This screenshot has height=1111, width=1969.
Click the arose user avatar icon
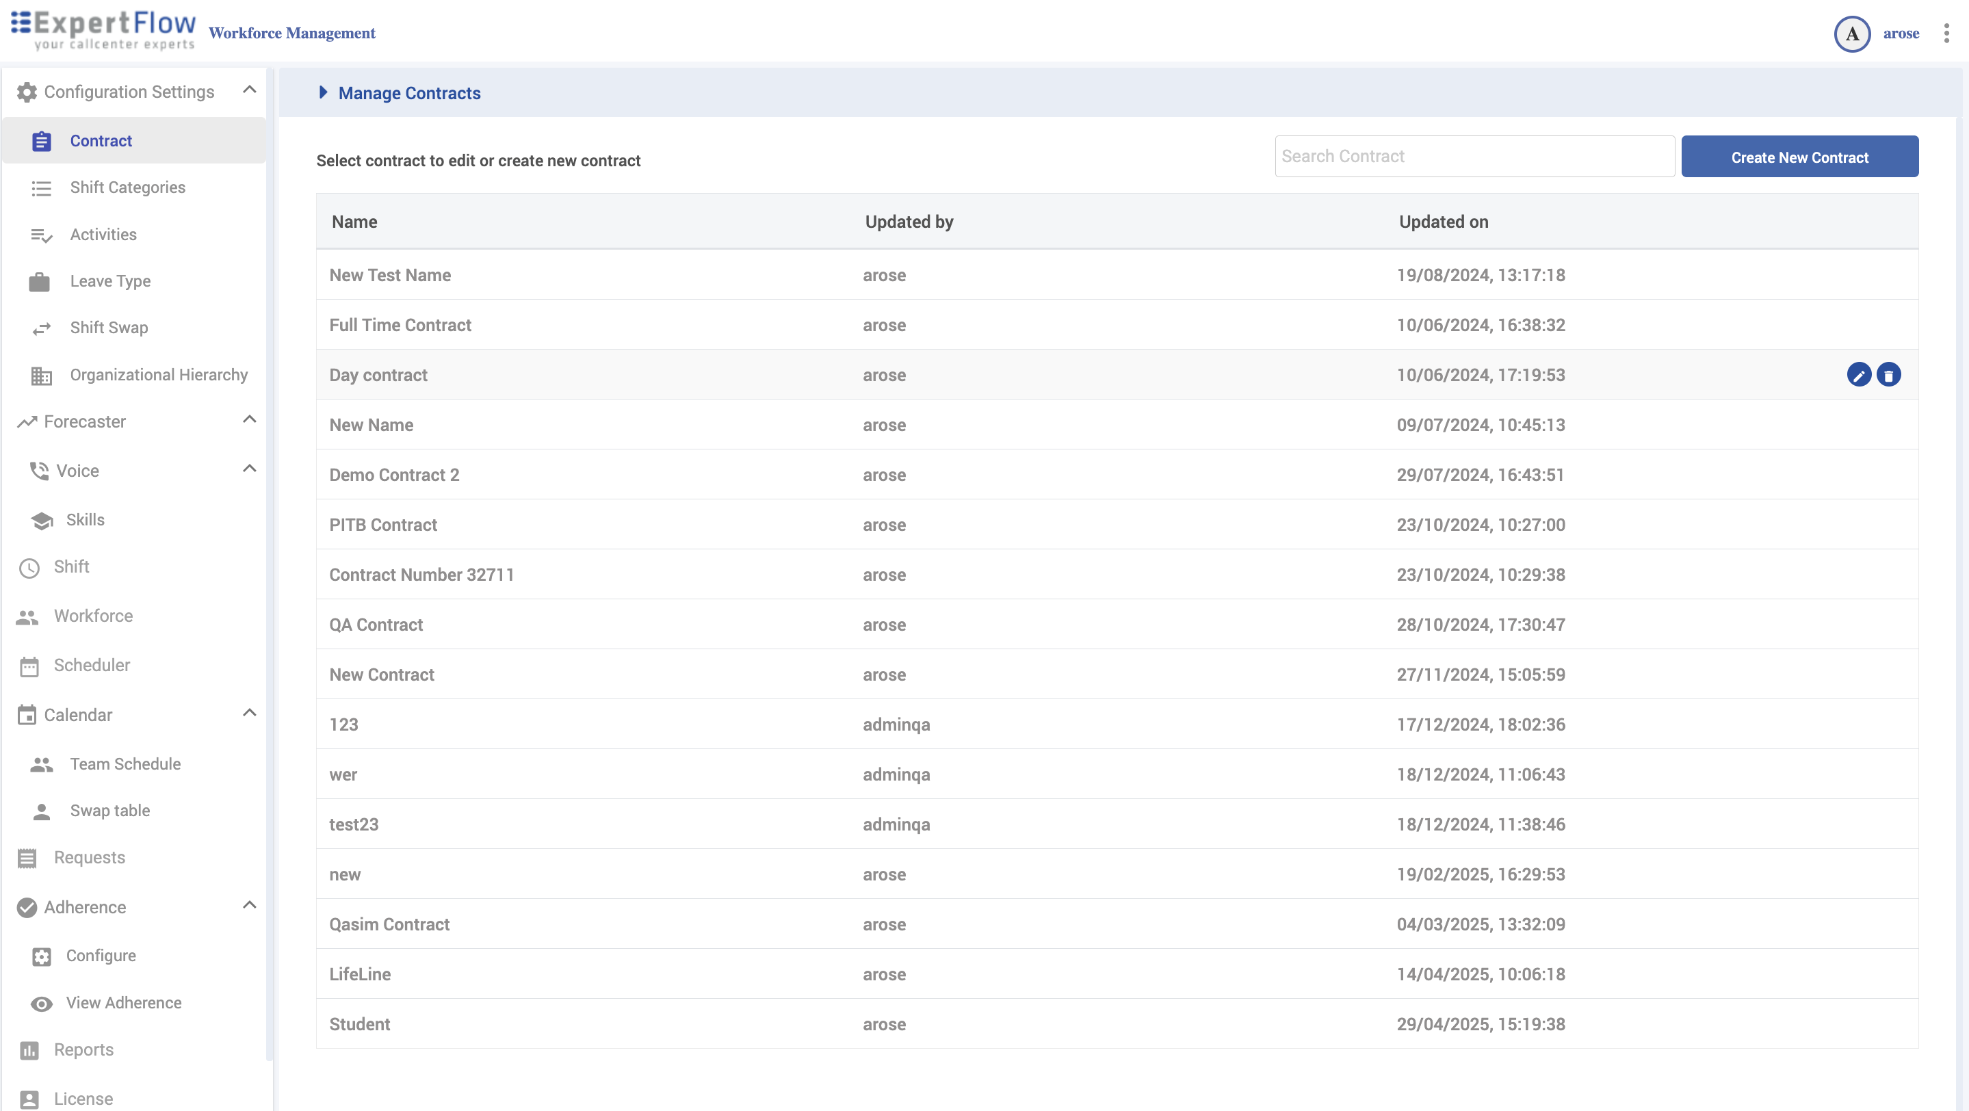1851,34
